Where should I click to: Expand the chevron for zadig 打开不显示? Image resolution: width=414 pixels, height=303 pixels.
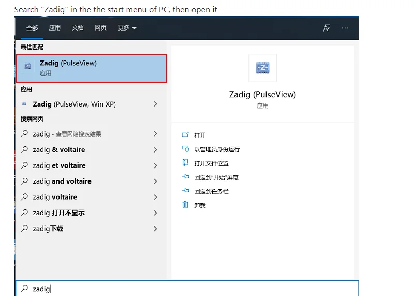click(x=156, y=213)
